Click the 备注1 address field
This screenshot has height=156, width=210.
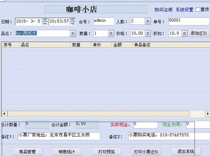59,136
